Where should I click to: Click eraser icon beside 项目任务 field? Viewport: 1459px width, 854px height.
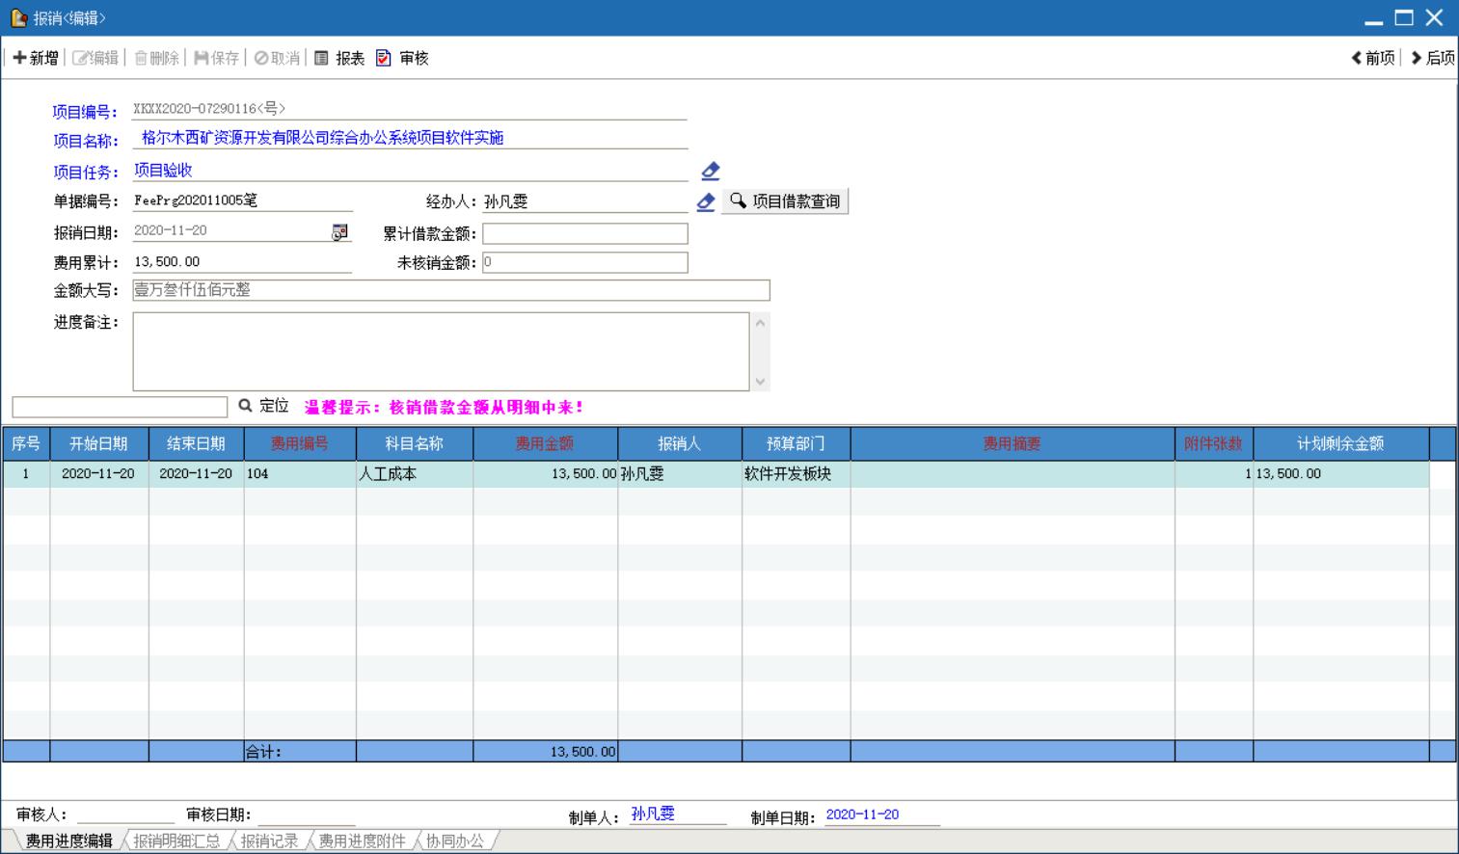[x=711, y=171]
